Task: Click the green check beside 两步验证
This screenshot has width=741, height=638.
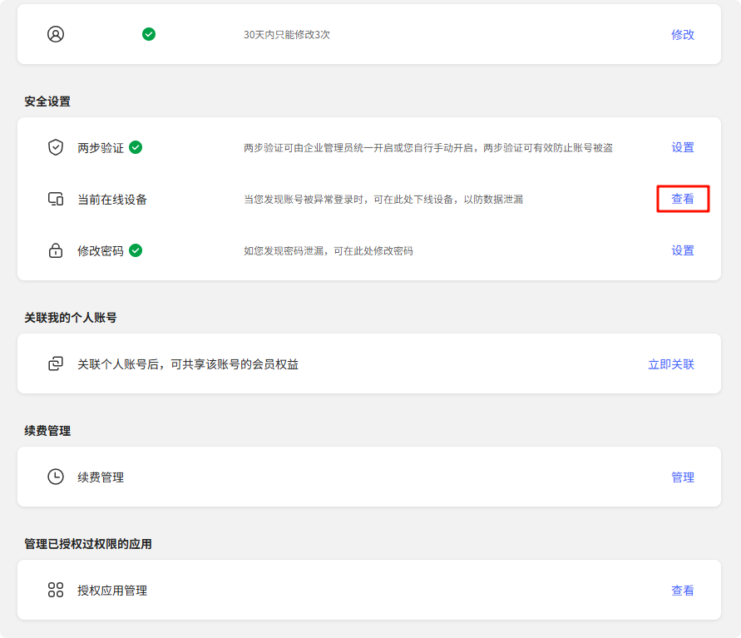Action: pos(136,147)
